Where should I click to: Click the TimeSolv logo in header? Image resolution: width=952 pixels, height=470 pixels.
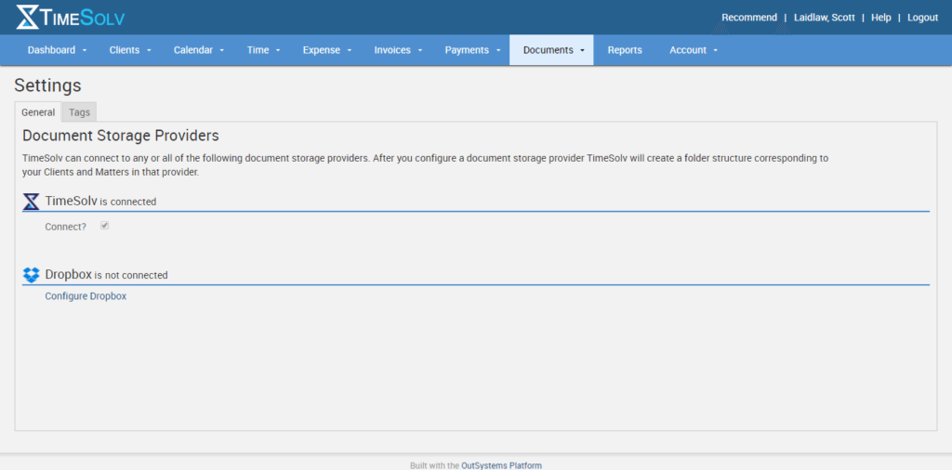(x=71, y=17)
